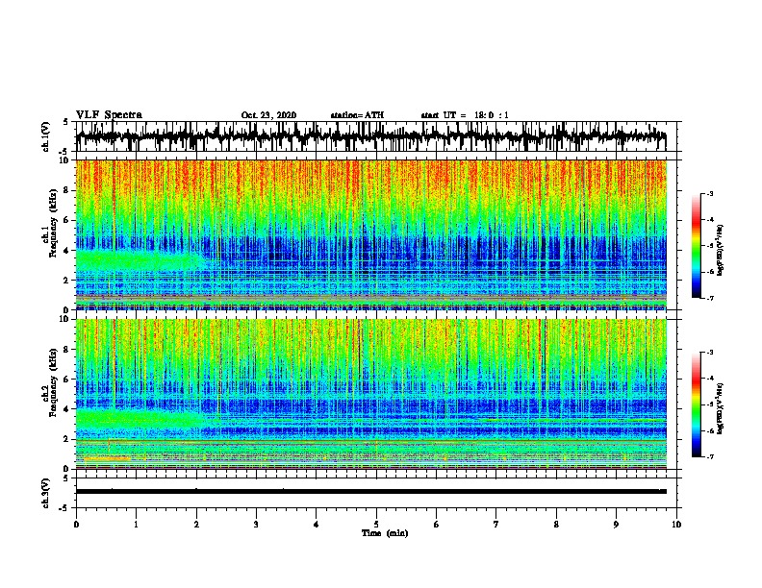Image resolution: width=762 pixels, height=588 pixels.
Task: Click the "-7" tick on ch.2 colorbar
Action: point(710,456)
